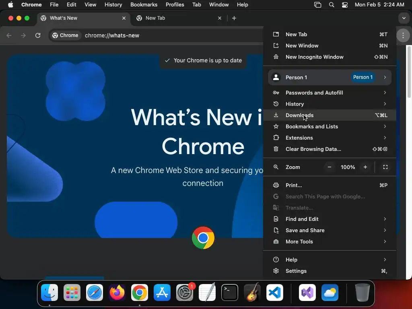This screenshot has height=309, width=412.
Task: Open the tab search dropdown arrow
Action: pyautogui.click(x=404, y=18)
